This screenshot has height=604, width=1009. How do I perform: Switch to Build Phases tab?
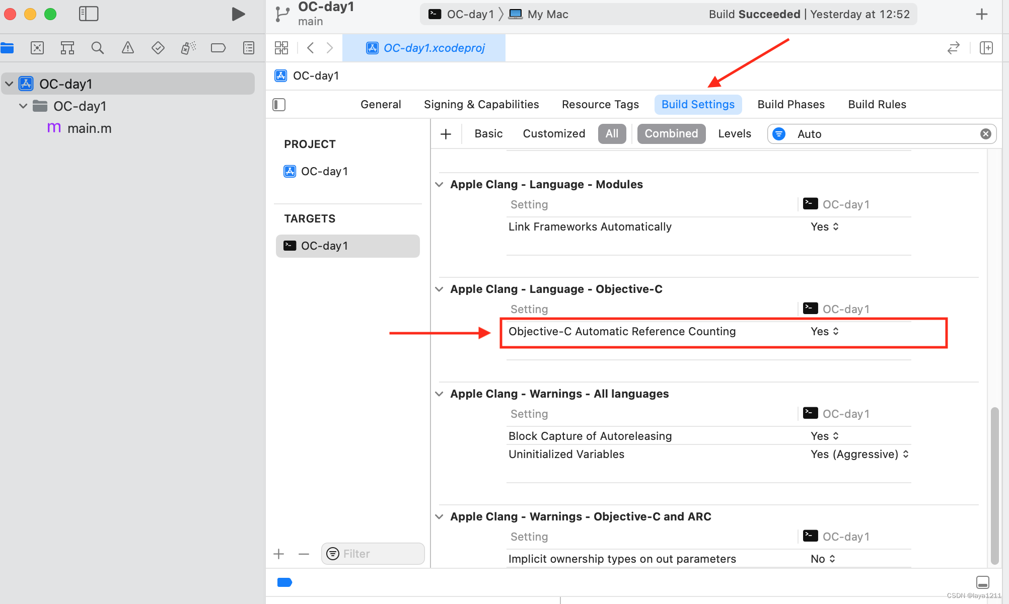[791, 105]
